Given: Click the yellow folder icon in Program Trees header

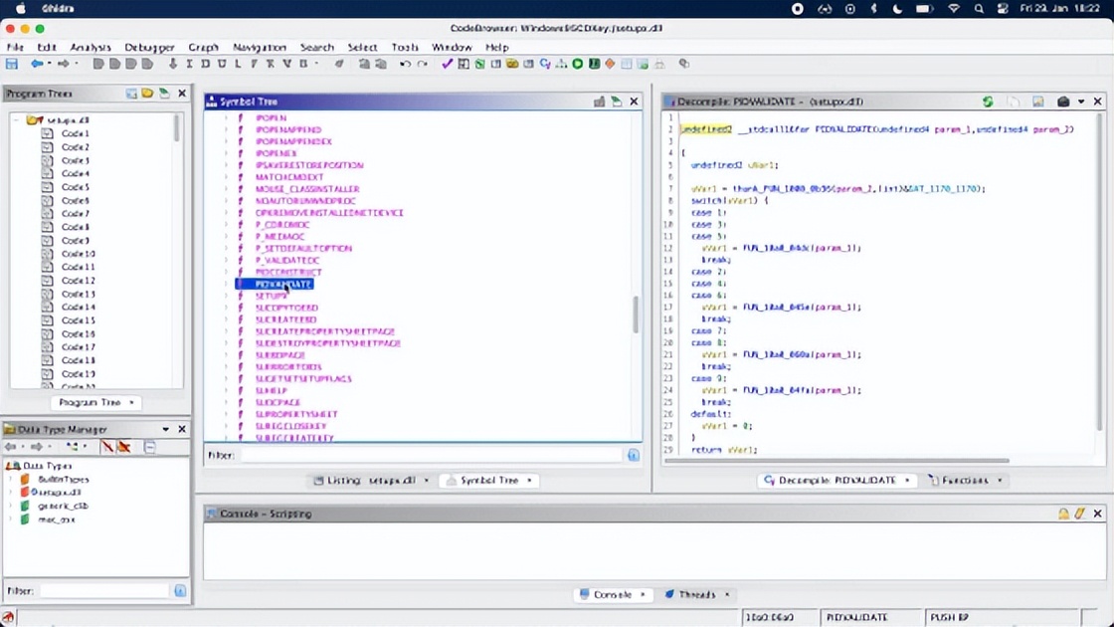Looking at the screenshot, I should pyautogui.click(x=147, y=94).
